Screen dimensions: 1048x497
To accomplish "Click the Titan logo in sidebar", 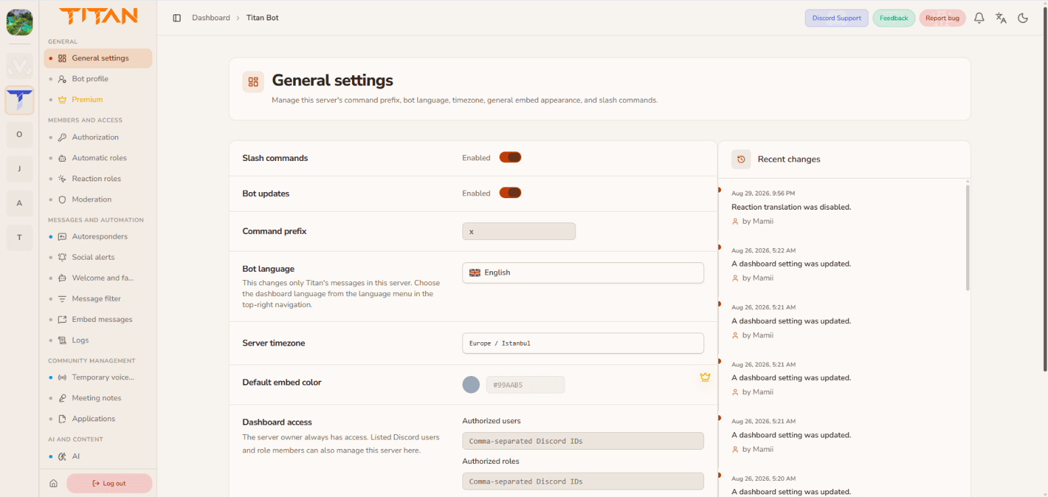I will (98, 16).
